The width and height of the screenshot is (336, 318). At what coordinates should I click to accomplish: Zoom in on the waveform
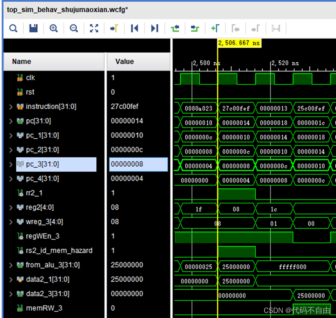54,28
